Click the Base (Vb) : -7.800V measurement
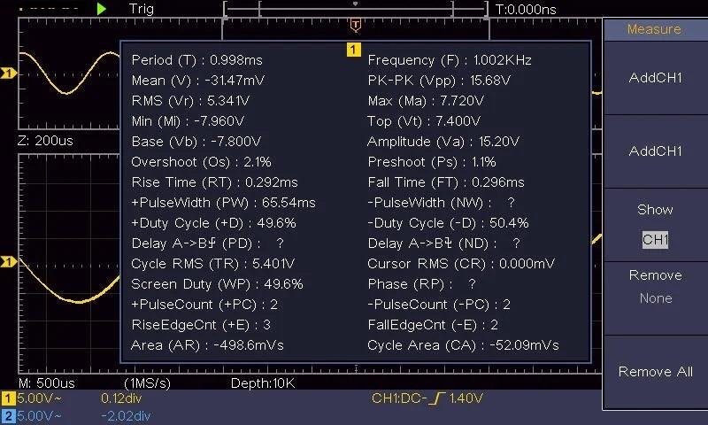 tap(196, 142)
